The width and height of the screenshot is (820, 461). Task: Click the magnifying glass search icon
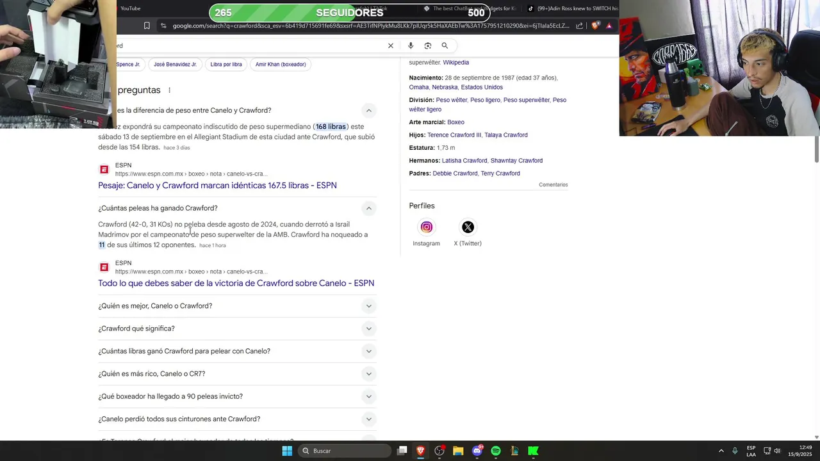(x=445, y=45)
